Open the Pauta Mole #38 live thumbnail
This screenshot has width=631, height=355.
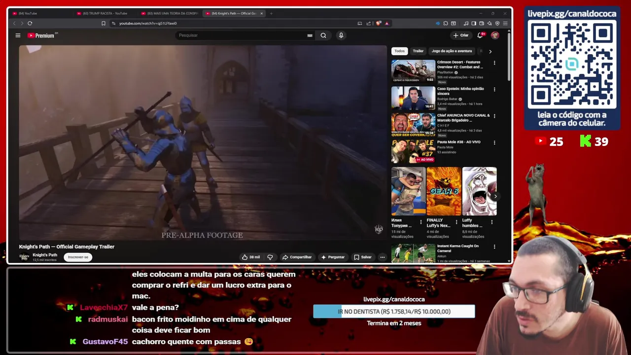click(413, 151)
